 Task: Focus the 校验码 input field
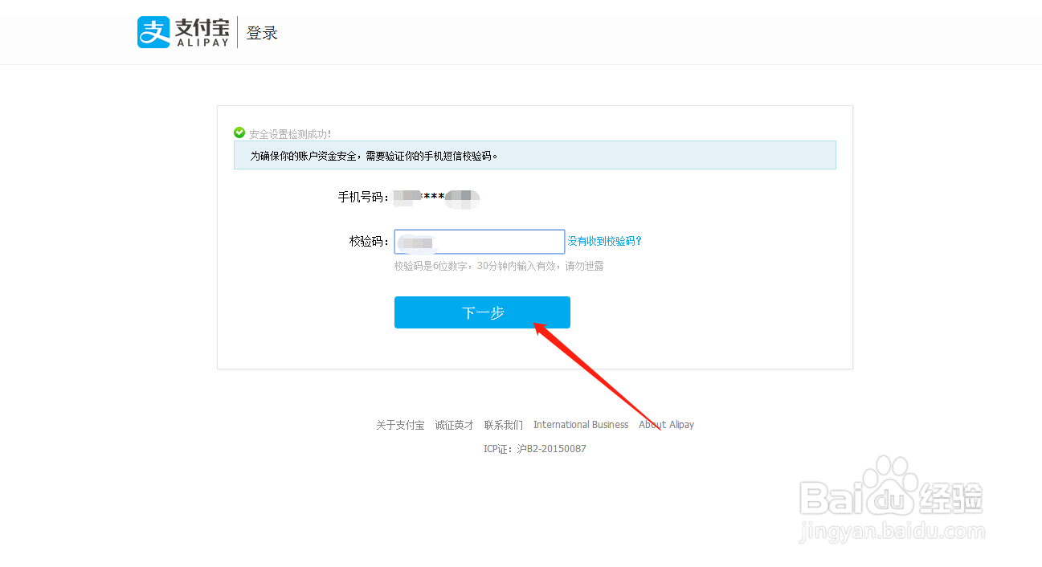(480, 242)
